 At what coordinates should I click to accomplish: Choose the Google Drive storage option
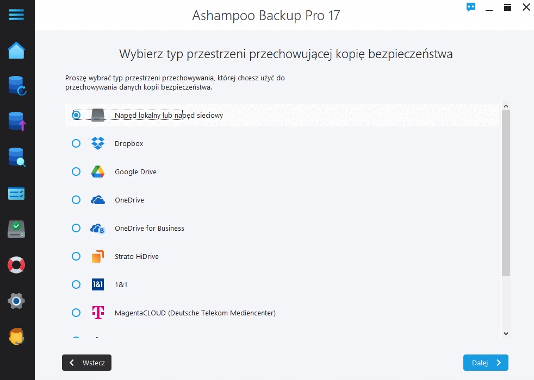pos(76,172)
